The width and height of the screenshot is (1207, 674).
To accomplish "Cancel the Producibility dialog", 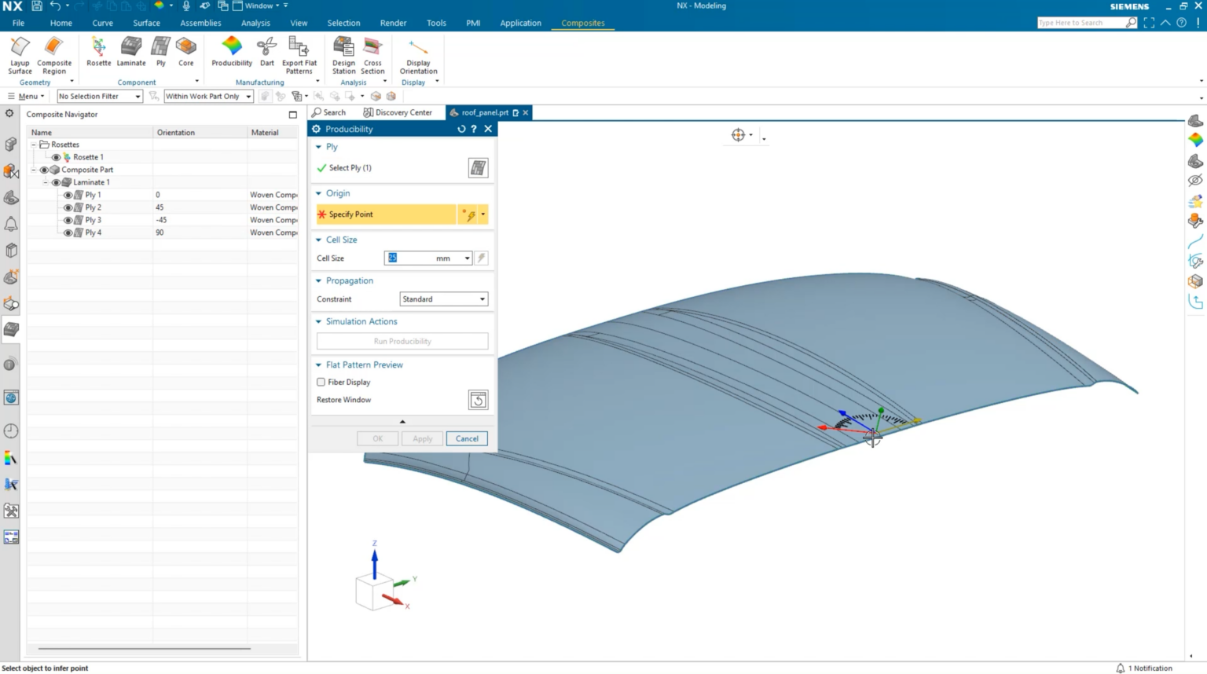I will [467, 438].
